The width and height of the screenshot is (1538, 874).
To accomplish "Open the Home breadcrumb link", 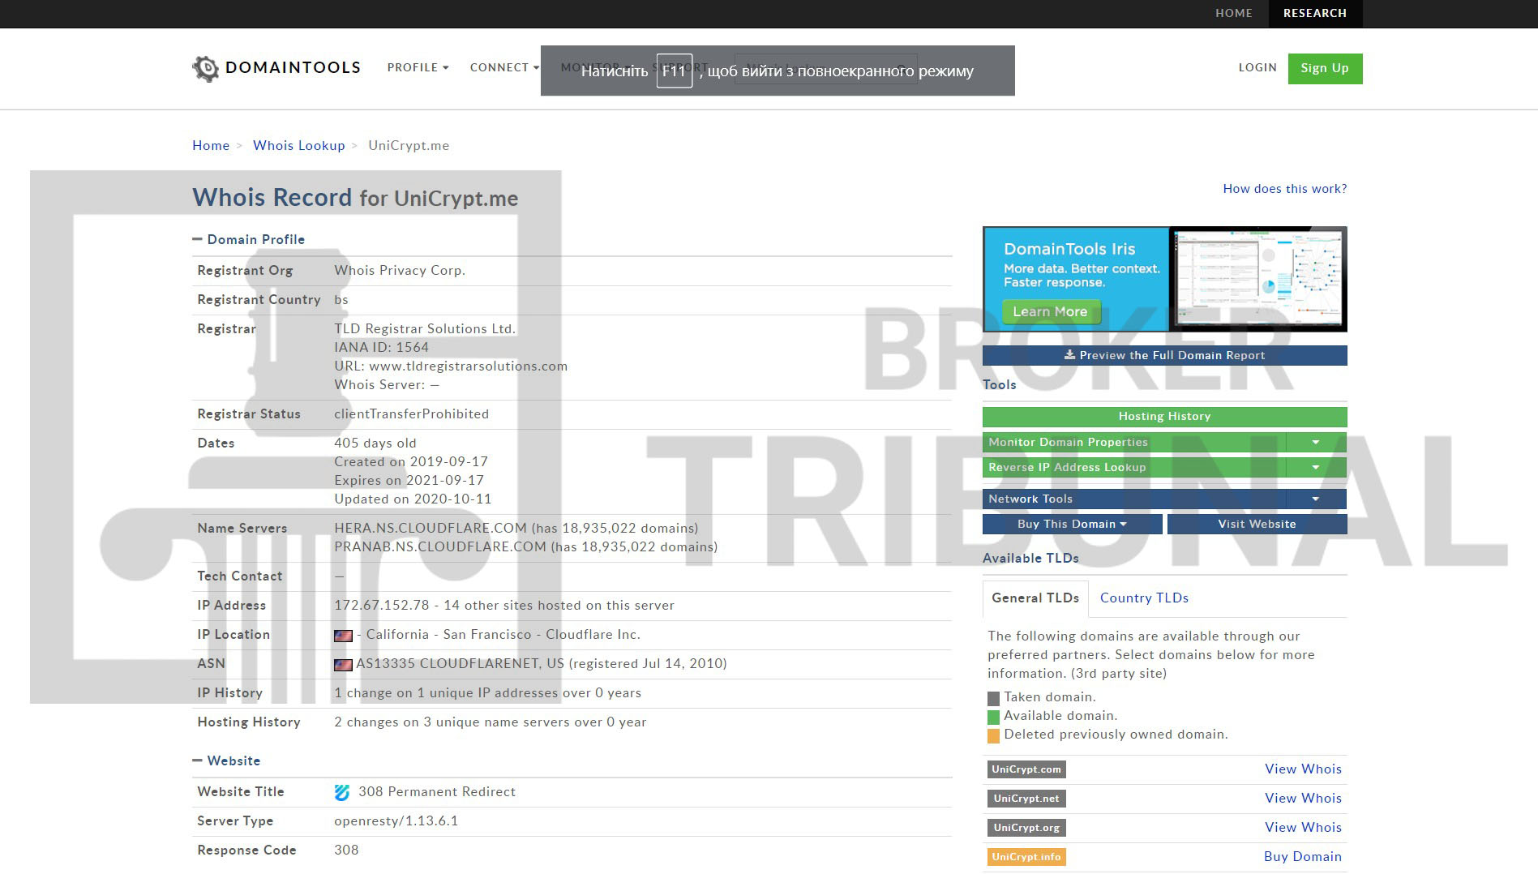I will coord(211,146).
